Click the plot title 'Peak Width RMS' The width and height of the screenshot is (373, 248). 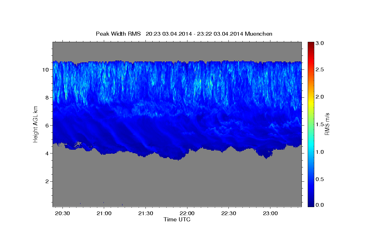pyautogui.click(x=118, y=34)
